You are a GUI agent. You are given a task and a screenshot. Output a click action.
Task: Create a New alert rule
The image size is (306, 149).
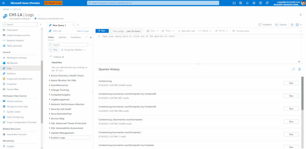pos(186,31)
